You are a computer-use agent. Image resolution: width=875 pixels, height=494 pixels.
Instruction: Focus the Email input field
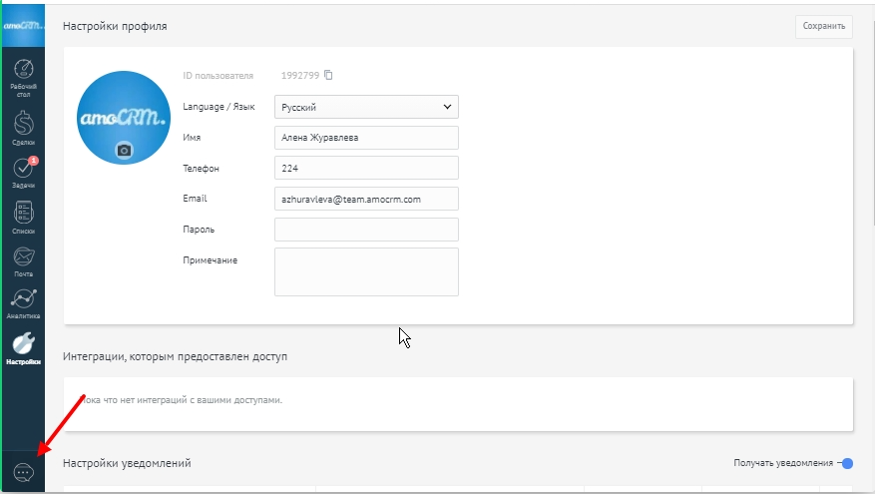(x=365, y=199)
